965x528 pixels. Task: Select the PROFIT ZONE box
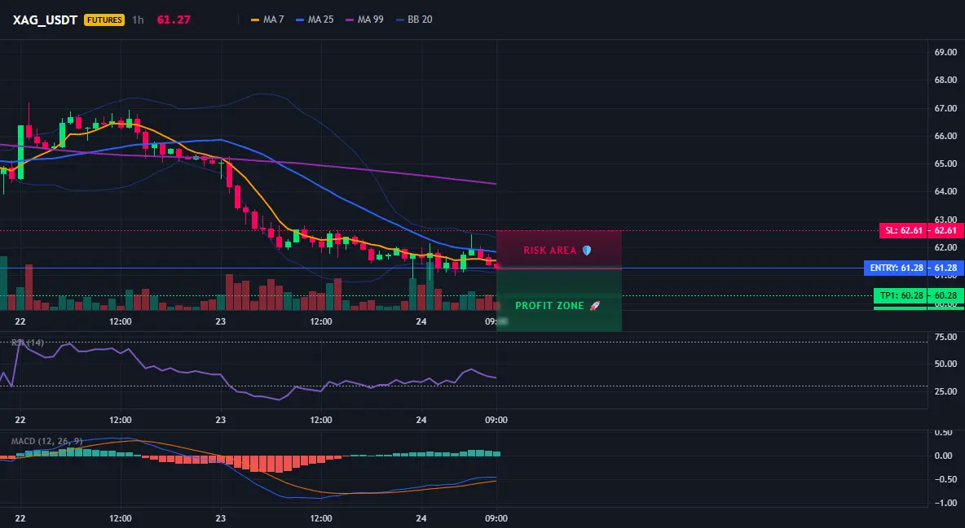pyautogui.click(x=559, y=300)
